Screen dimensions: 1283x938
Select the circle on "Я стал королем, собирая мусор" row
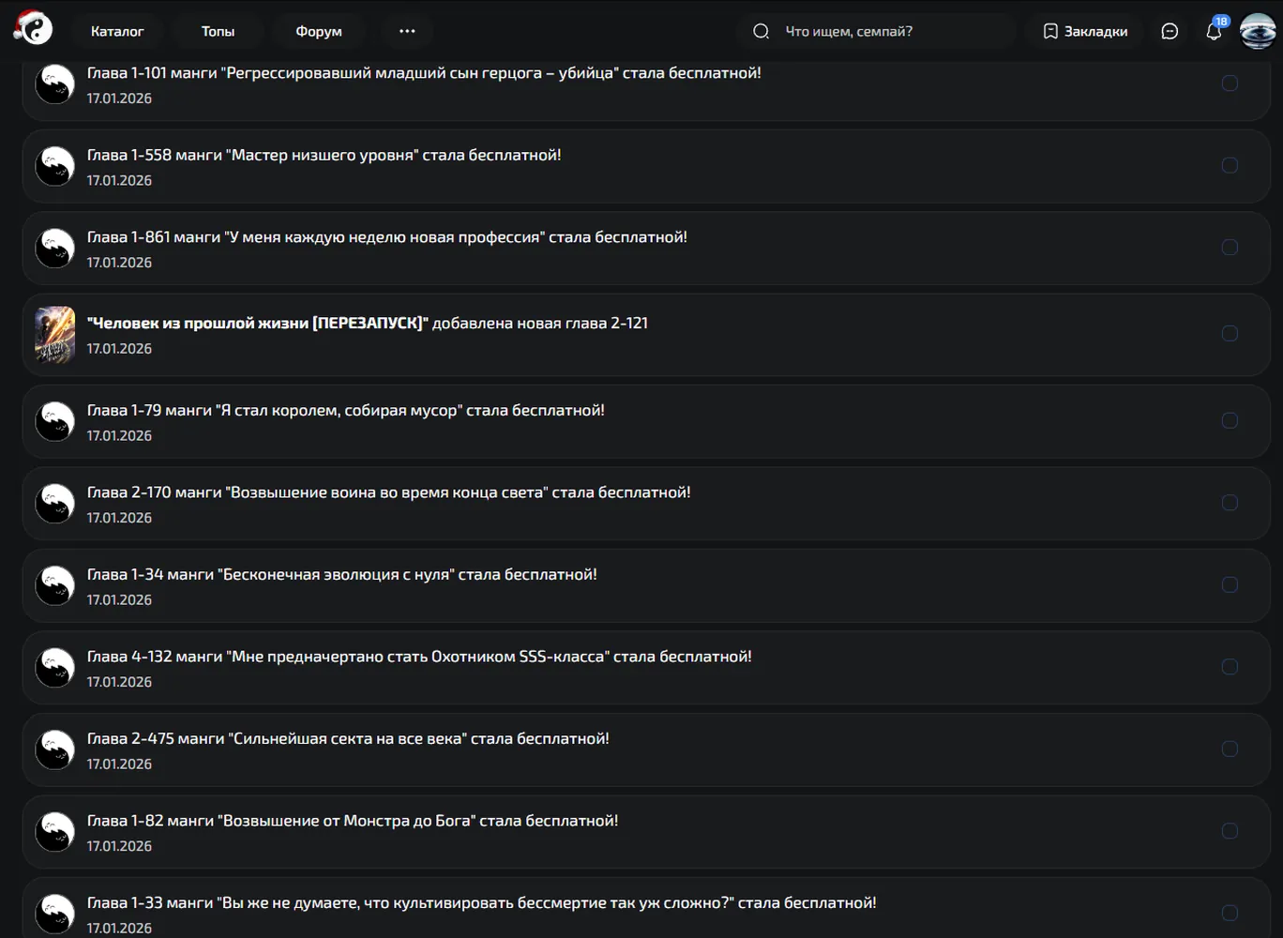tap(1230, 420)
